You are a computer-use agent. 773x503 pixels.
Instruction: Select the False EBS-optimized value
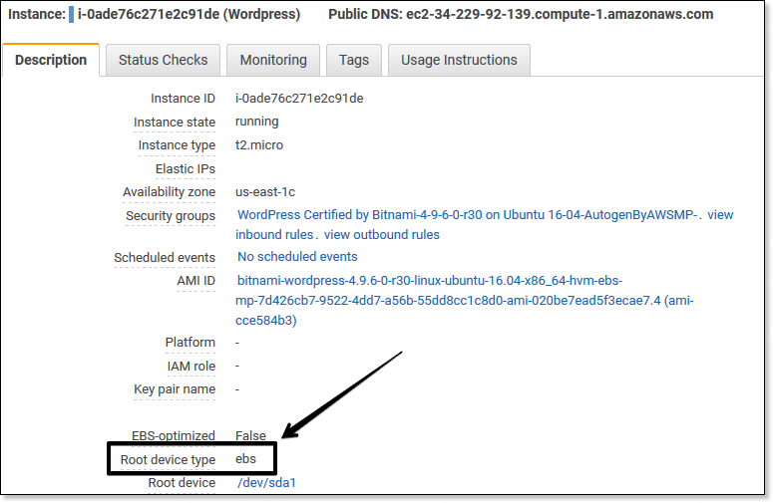click(x=250, y=435)
